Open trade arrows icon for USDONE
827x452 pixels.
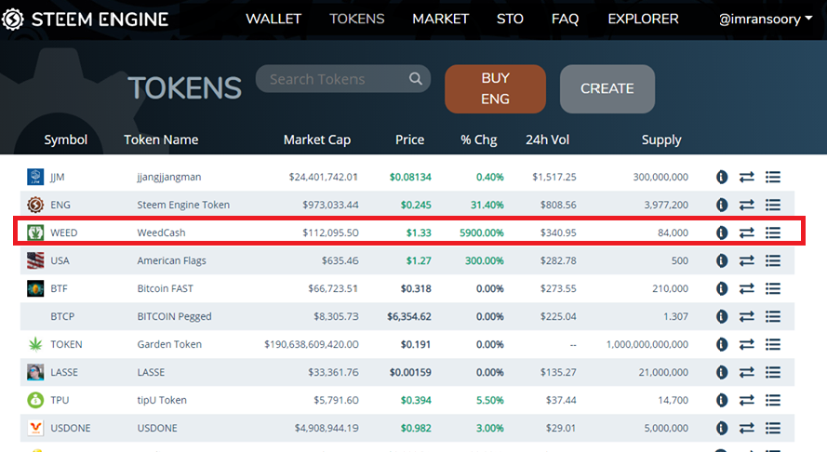click(x=747, y=428)
